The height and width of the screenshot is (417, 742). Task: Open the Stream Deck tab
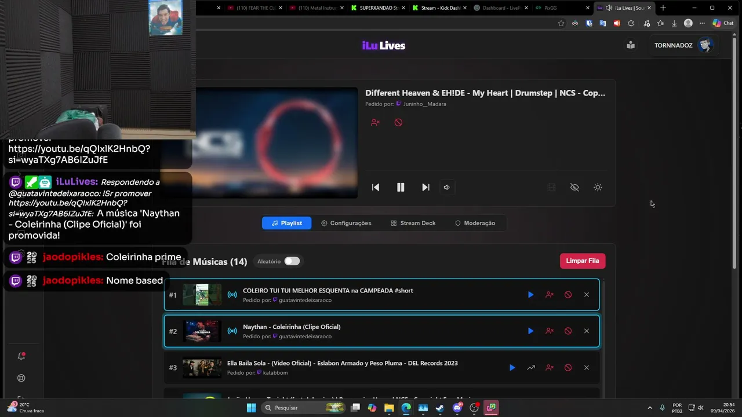coord(413,223)
